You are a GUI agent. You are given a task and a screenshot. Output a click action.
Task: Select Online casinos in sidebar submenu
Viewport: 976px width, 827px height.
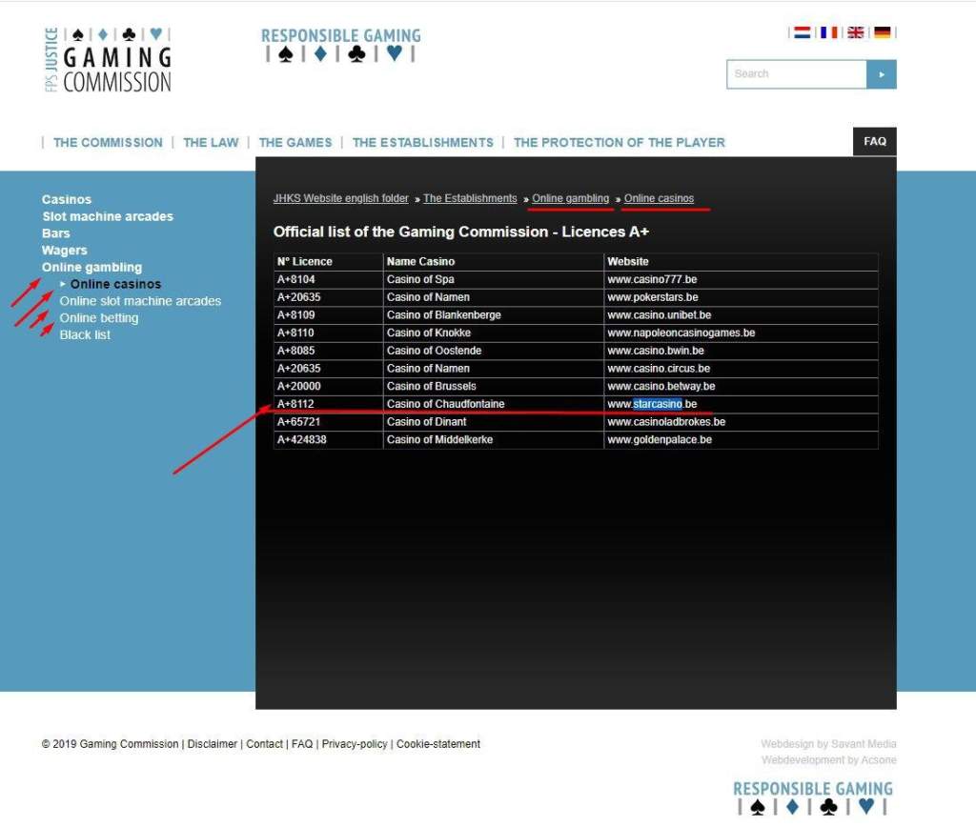115,284
